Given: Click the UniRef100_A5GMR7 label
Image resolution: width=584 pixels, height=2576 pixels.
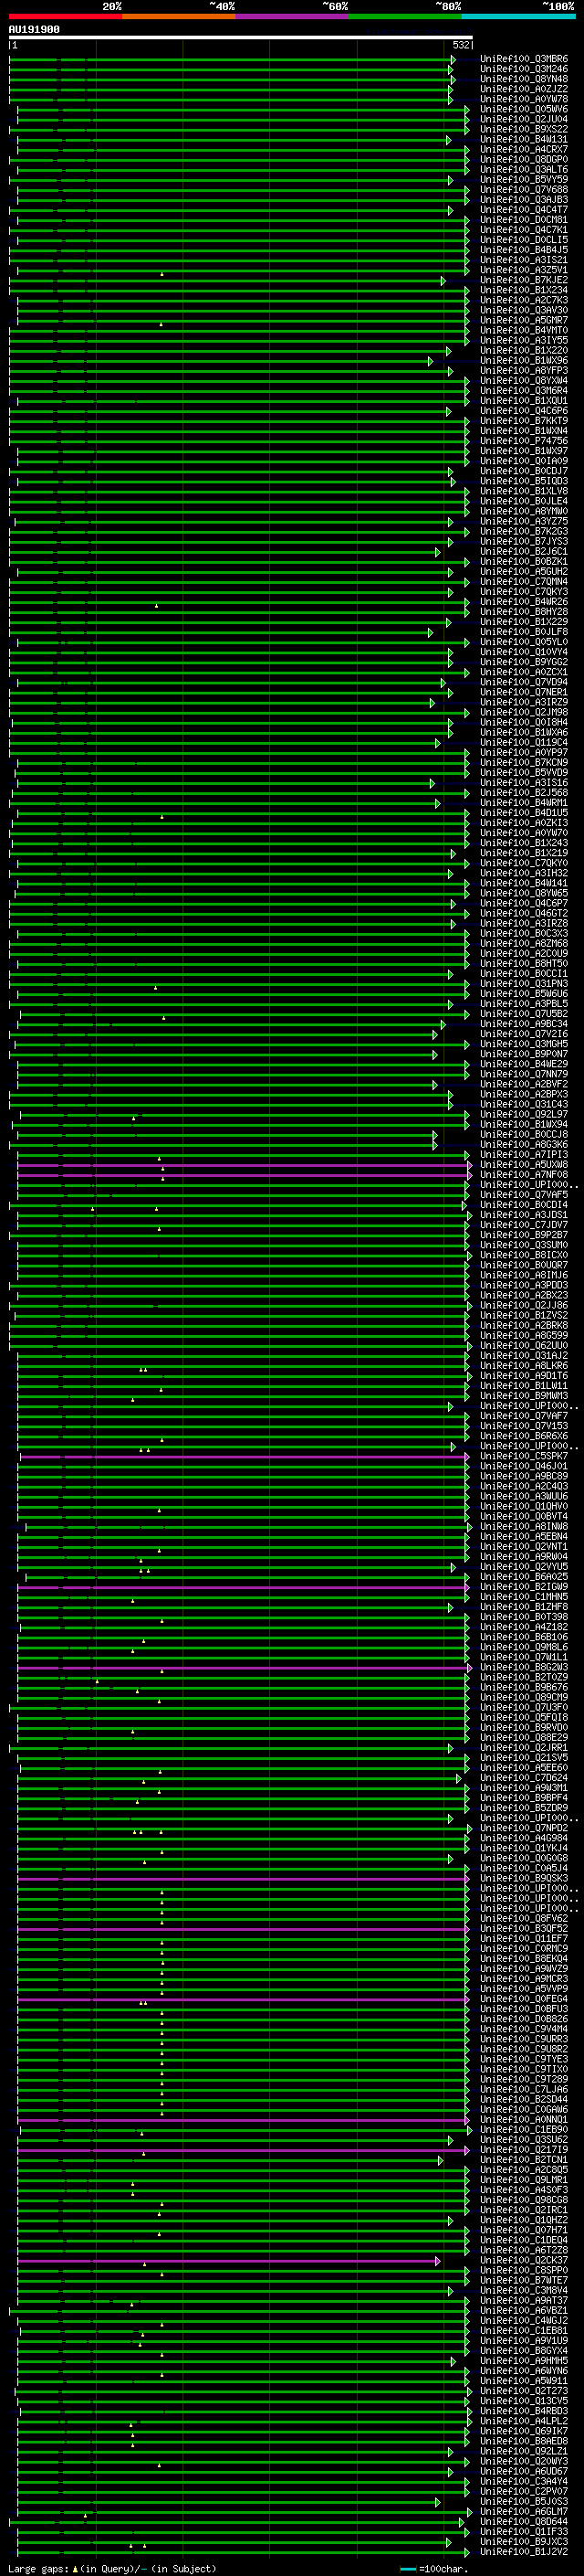Looking at the screenshot, I should (524, 321).
